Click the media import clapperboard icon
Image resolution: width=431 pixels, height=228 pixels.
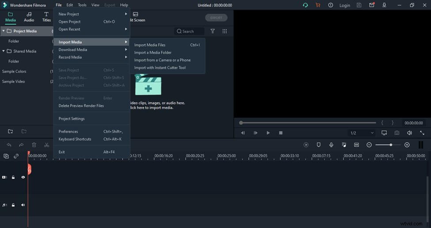tap(148, 85)
